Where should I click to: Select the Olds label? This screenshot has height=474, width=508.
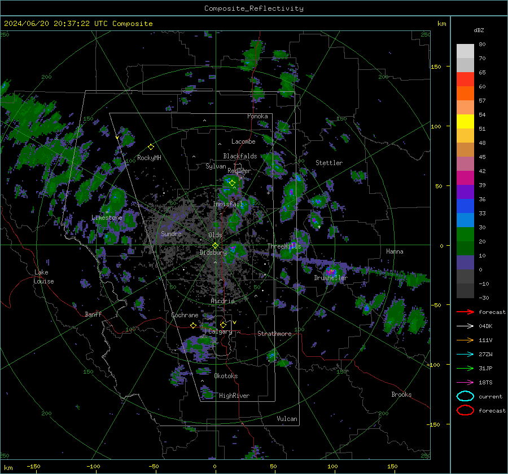(215, 235)
